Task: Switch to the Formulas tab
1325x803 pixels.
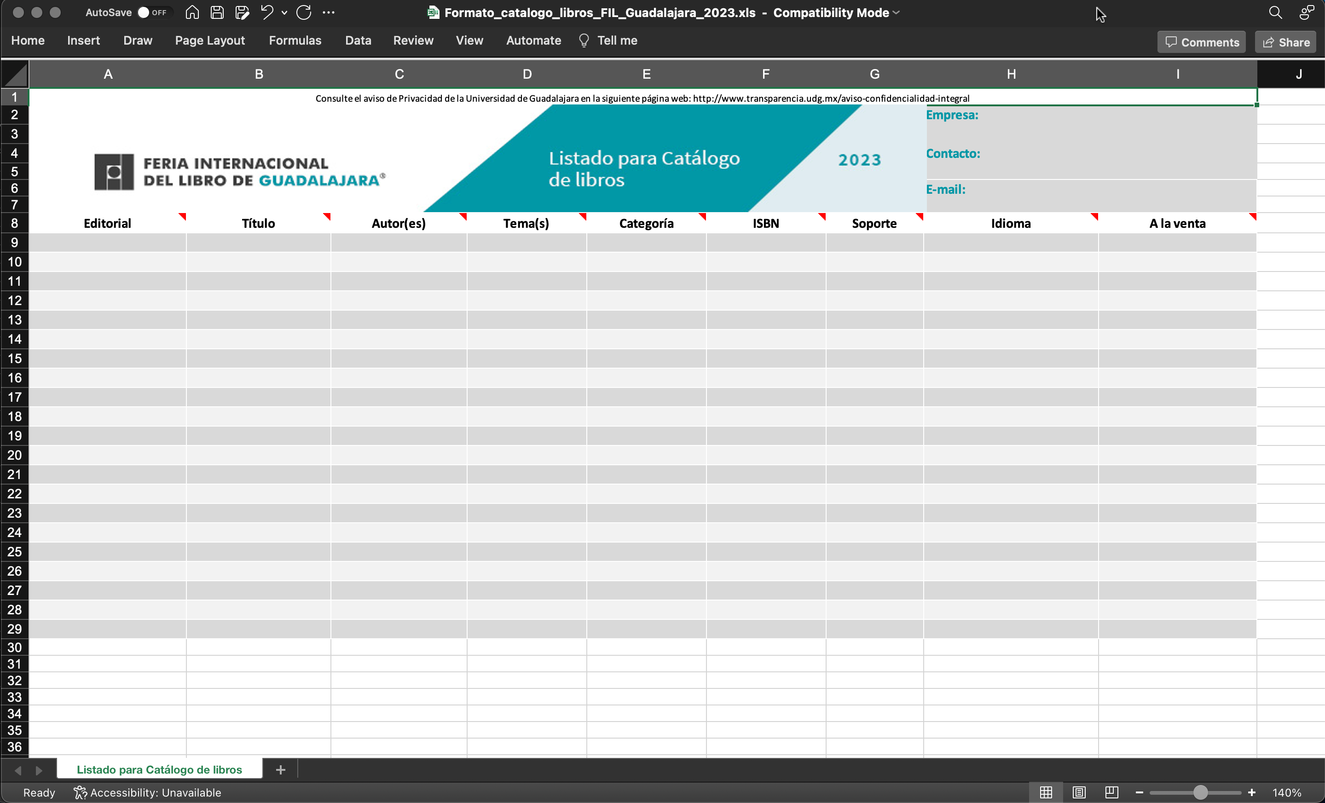Action: pyautogui.click(x=295, y=40)
